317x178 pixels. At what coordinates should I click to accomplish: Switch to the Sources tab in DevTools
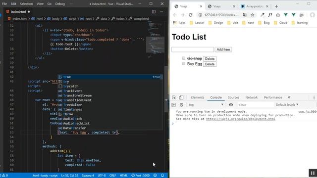pyautogui.click(x=233, y=97)
